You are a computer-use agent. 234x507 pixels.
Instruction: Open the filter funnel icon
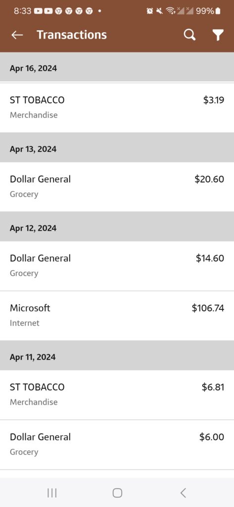pos(218,35)
